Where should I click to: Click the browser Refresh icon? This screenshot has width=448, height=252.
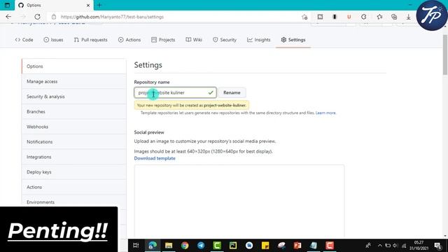click(x=37, y=17)
